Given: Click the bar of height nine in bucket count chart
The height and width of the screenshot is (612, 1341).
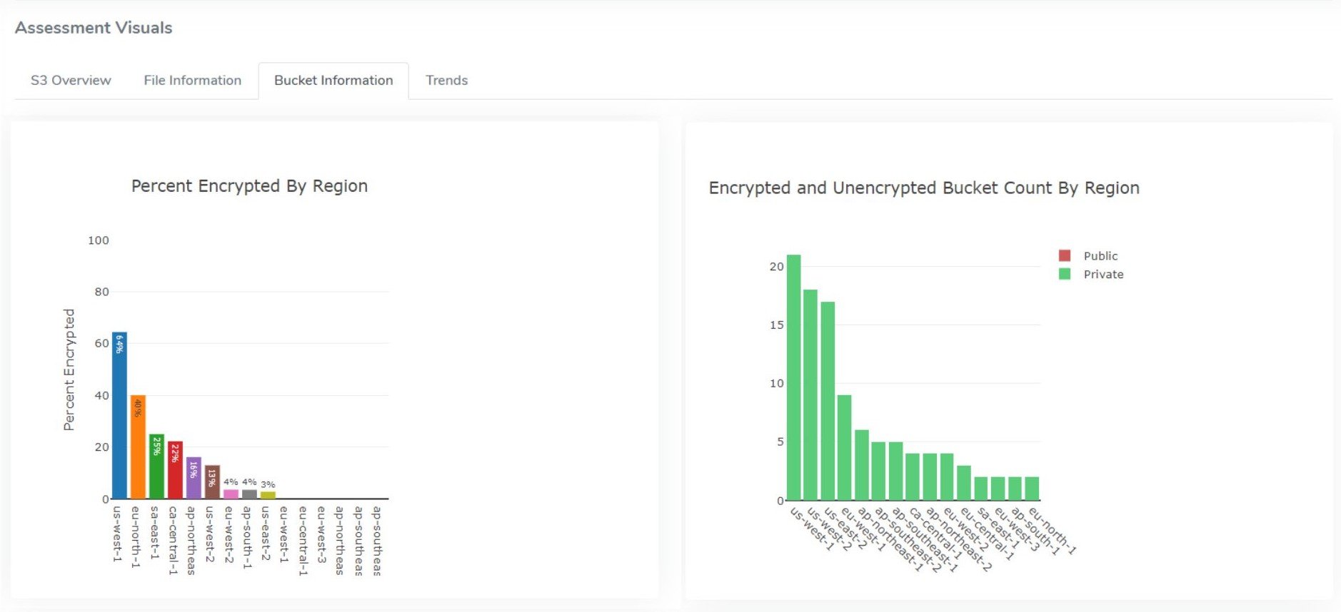Looking at the screenshot, I should coord(844,447).
